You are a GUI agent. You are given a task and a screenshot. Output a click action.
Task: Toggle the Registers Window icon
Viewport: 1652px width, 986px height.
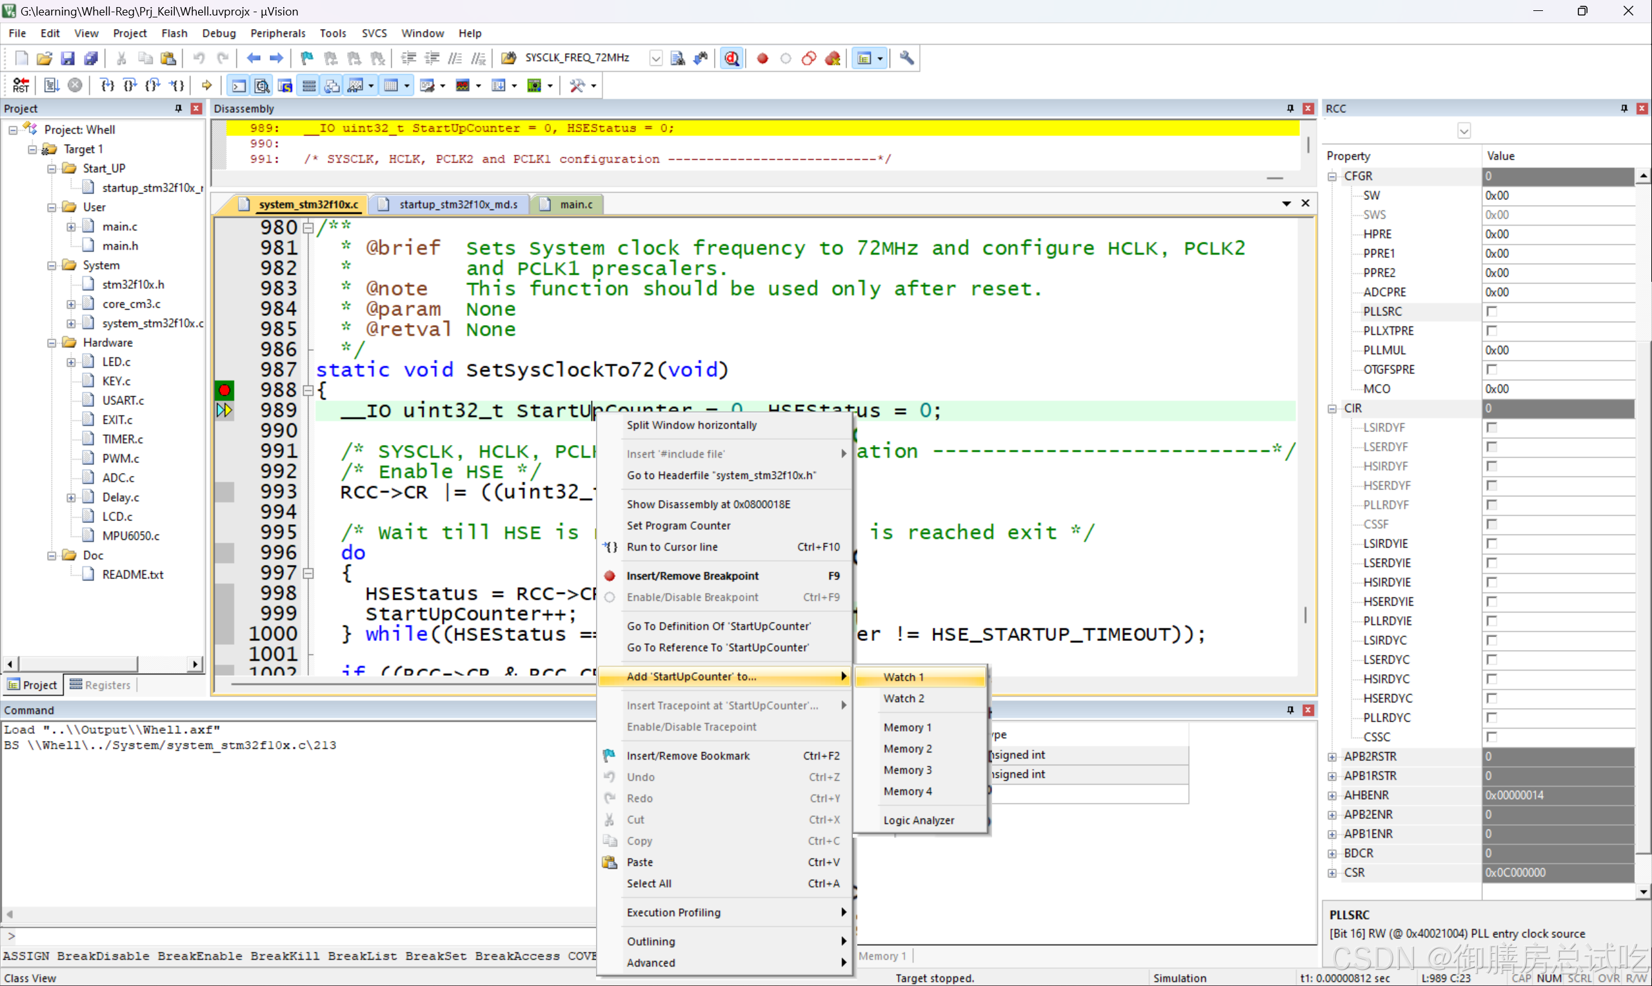[x=309, y=85]
